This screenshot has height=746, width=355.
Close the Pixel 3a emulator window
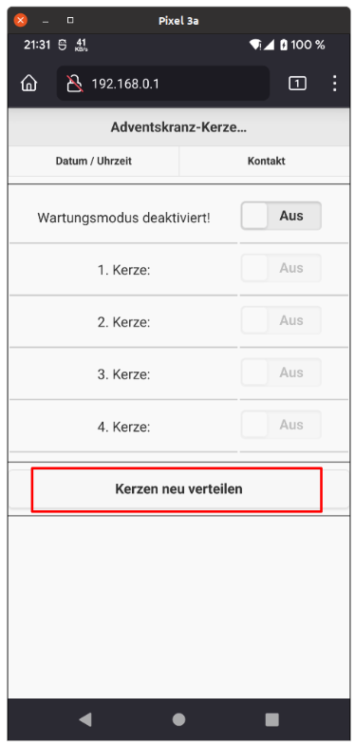point(21,21)
